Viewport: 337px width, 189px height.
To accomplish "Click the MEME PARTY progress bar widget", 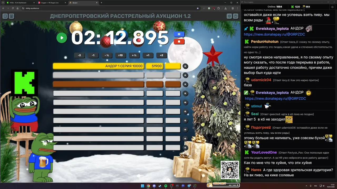I will point(223,185).
